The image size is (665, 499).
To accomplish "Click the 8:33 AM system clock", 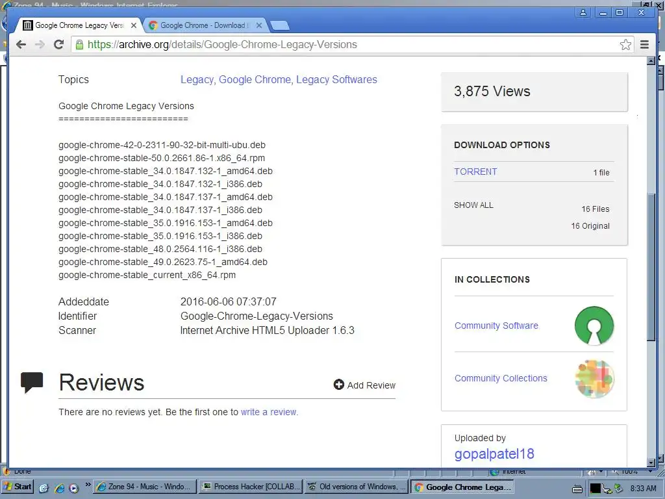I will coord(644,489).
